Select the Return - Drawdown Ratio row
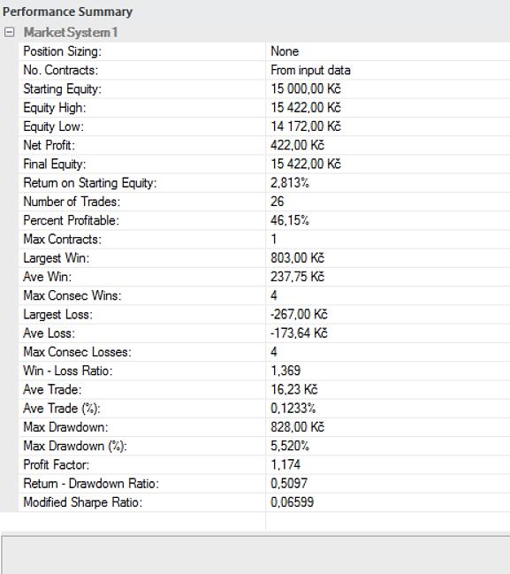 coord(264,483)
